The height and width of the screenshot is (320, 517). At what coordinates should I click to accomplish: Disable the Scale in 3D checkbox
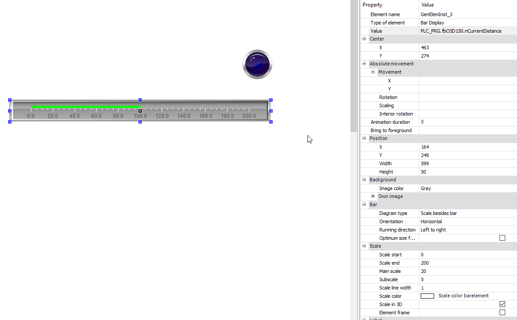point(502,304)
